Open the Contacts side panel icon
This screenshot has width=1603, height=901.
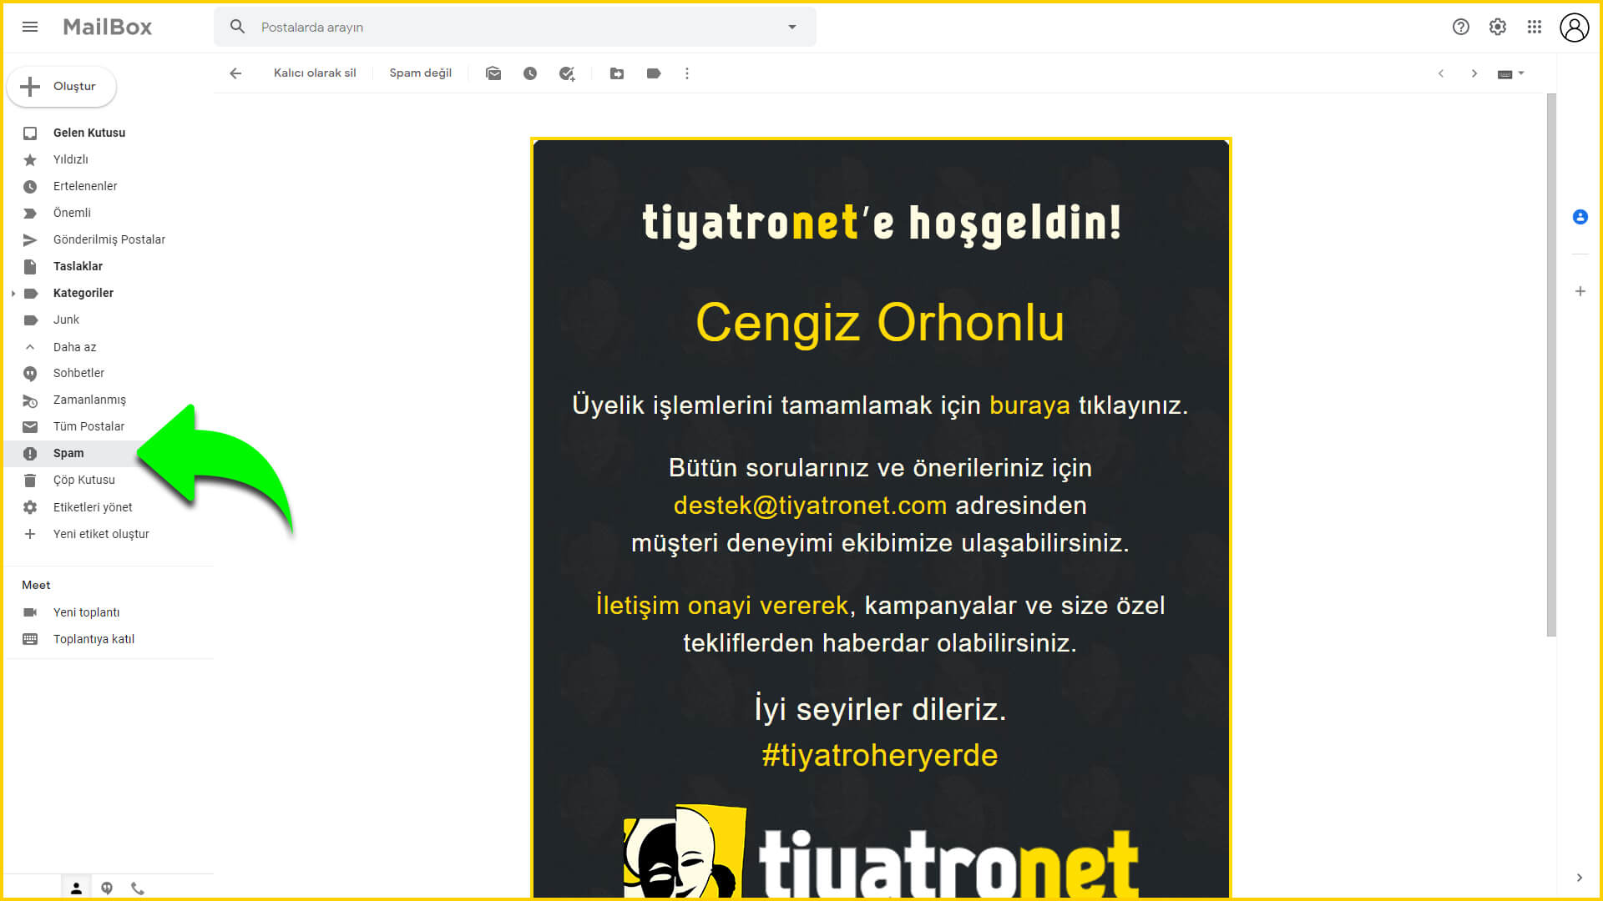1580,217
